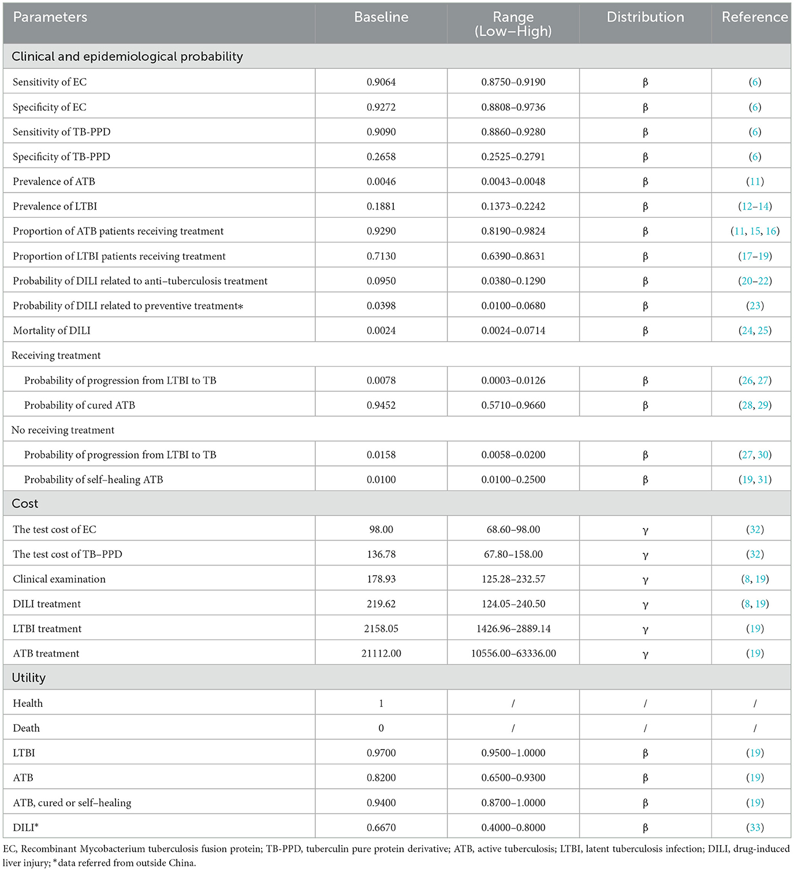
Task: Select the 21112.00 baseline cost
Action: pyautogui.click(x=381, y=653)
